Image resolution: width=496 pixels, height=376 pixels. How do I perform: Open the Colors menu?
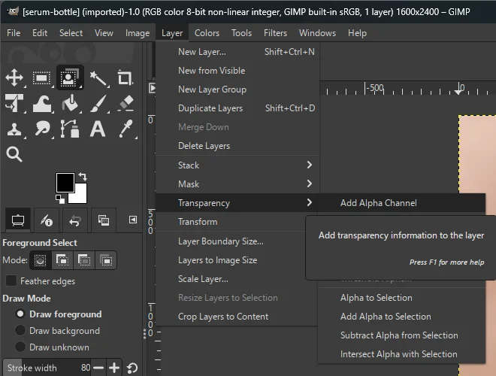click(x=207, y=33)
